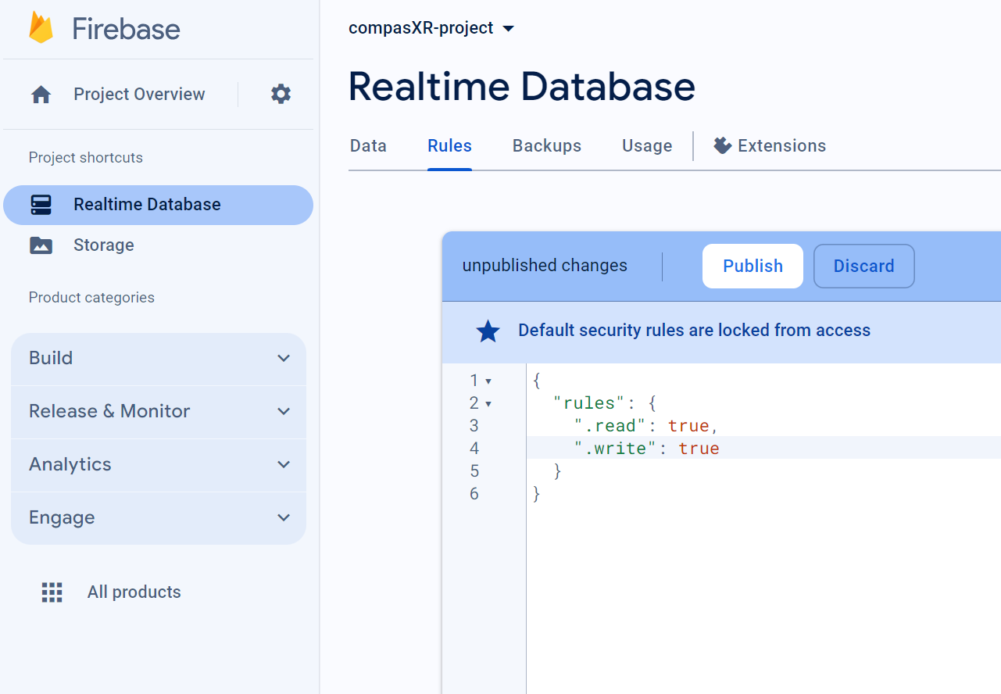The image size is (1001, 694).
Task: Switch to the Data tab
Action: [x=368, y=145]
